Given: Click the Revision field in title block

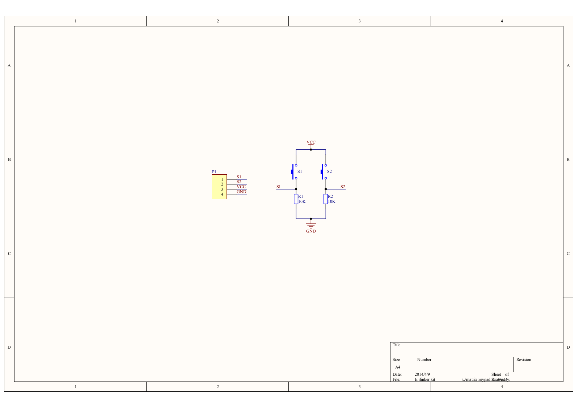Looking at the screenshot, I should click(x=538, y=365).
